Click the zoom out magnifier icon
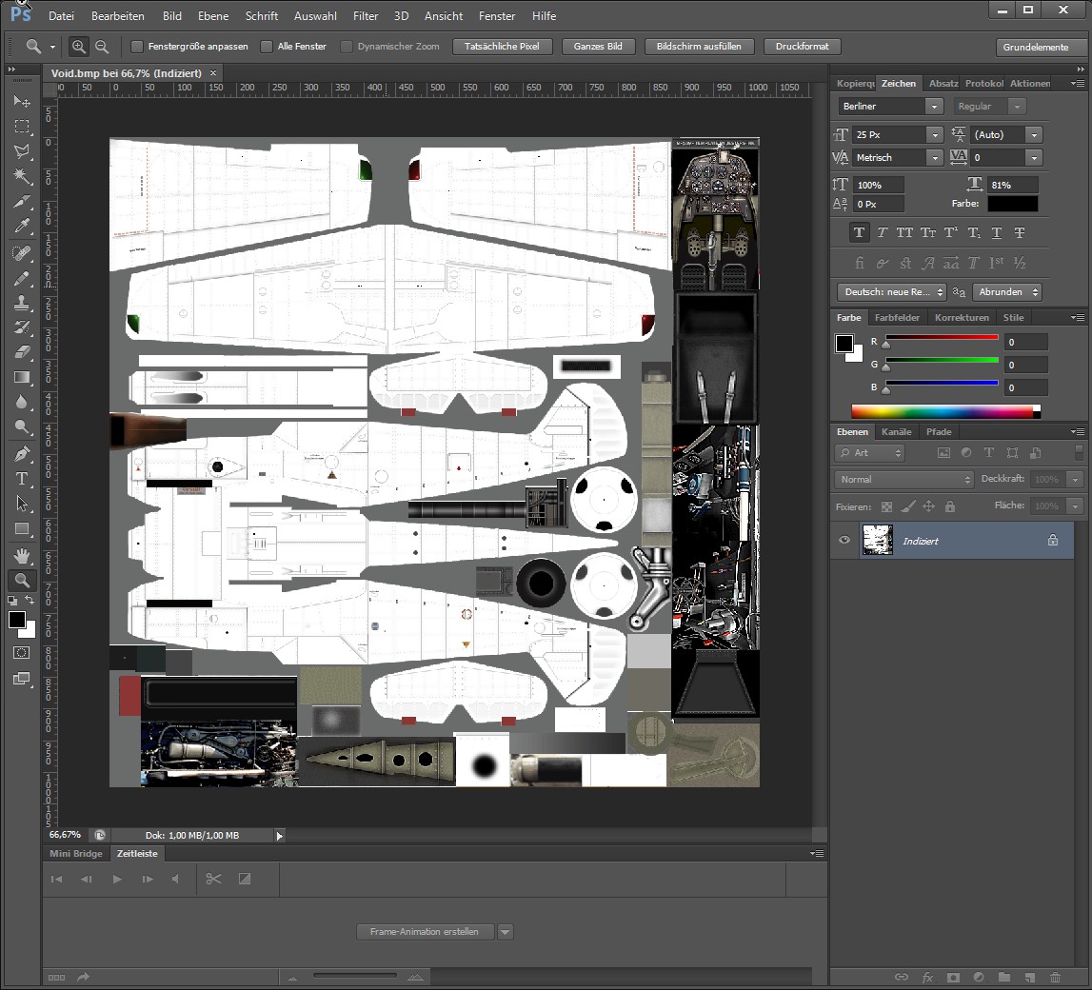Viewport: 1092px width, 990px height. point(102,47)
